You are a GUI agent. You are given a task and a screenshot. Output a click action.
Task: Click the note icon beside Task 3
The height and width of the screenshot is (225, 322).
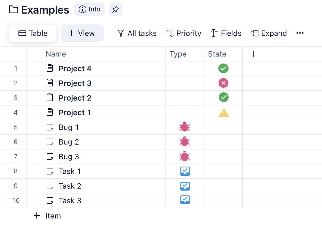[50, 201]
